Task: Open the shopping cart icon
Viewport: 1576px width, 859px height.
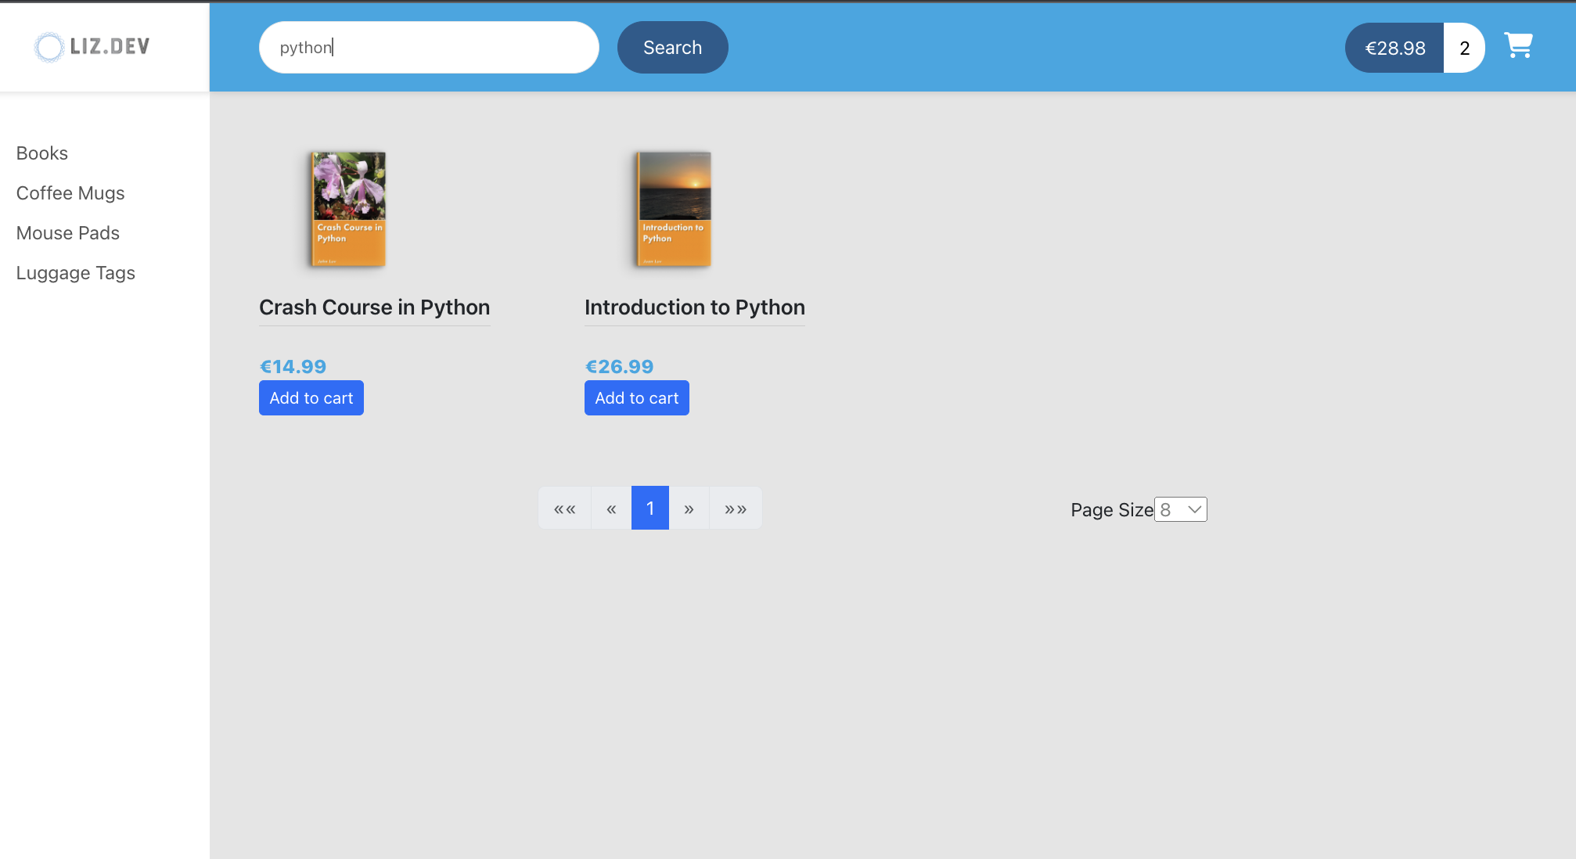Action: 1518,45
